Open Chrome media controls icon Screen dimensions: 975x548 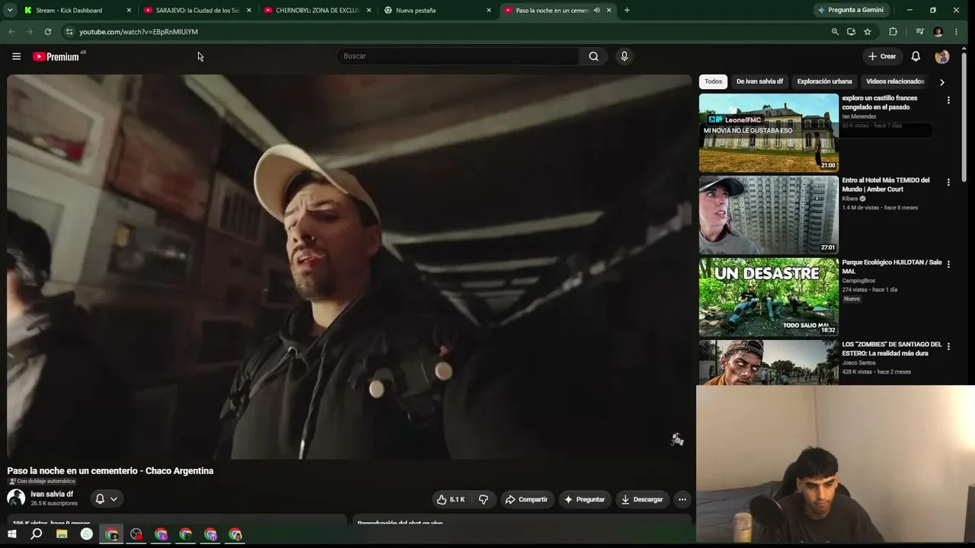pos(919,32)
